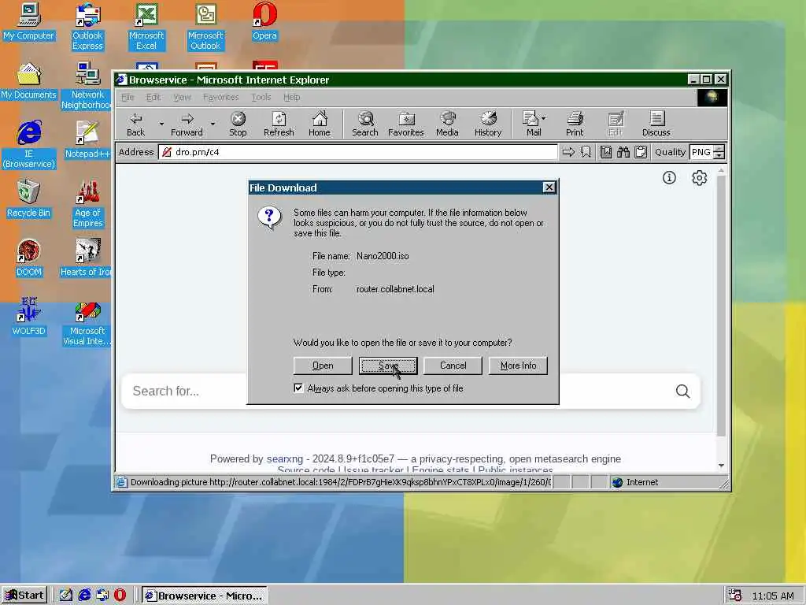
Task: Click the clipboard icon in address toolbar
Action: pyautogui.click(x=641, y=152)
